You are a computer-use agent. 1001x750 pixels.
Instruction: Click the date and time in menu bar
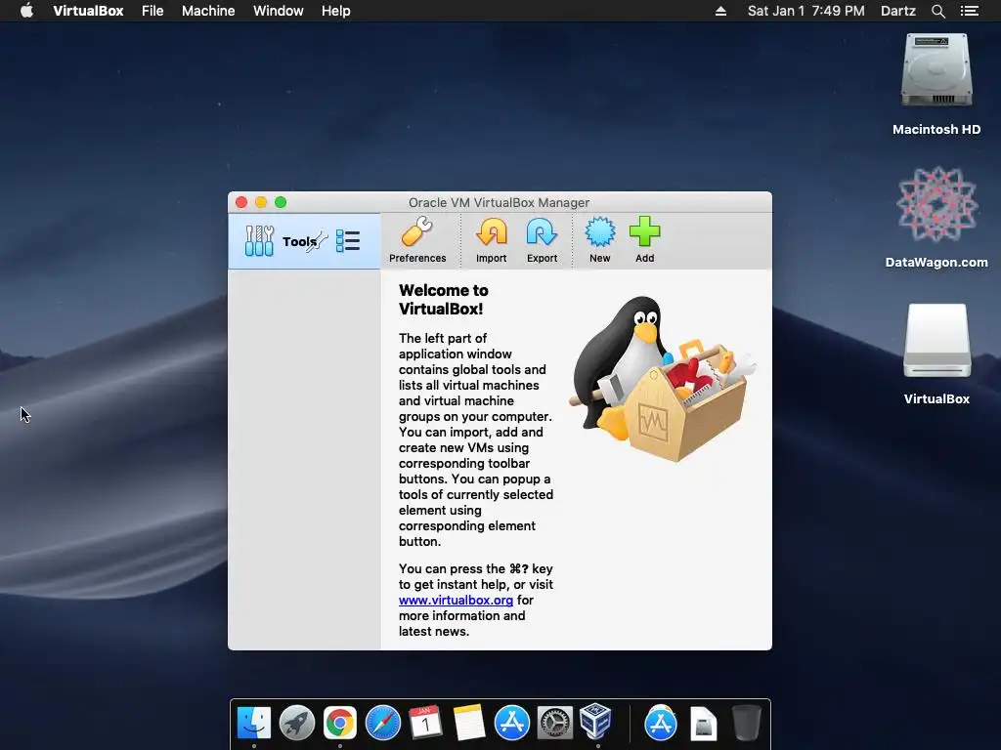pos(805,11)
